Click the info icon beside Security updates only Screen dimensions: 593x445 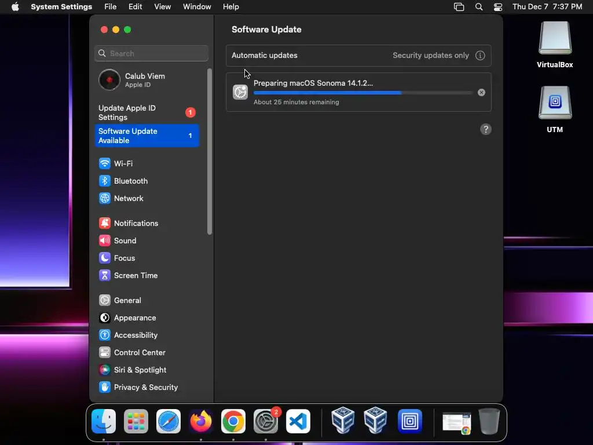[480, 55]
